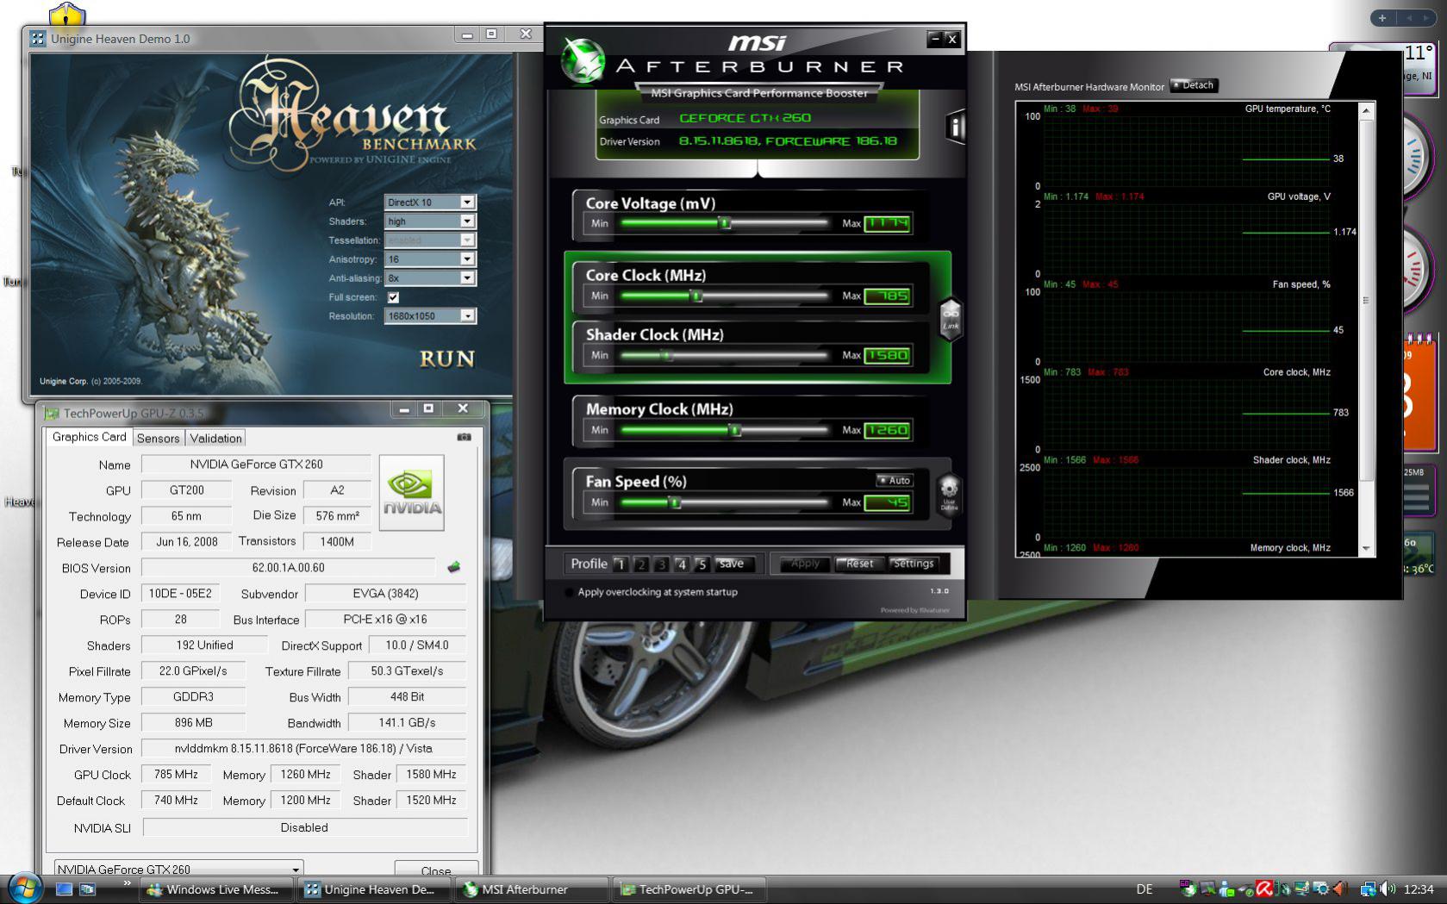Switch to the Graphics Card tab
The height and width of the screenshot is (904, 1447).
click(x=89, y=437)
